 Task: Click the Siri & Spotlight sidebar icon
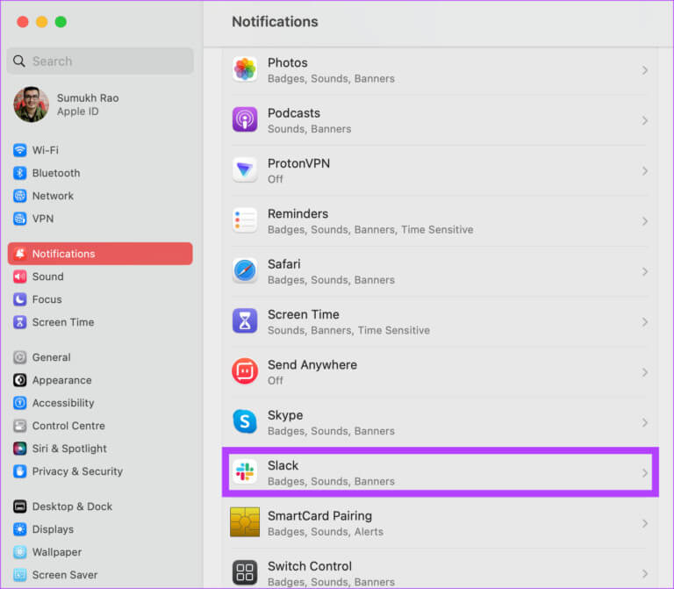coord(20,449)
